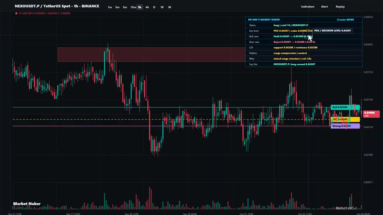Switch to the 3m timeframe
Image resolution: width=383 pixels, height=215 pixels.
tap(117, 7)
